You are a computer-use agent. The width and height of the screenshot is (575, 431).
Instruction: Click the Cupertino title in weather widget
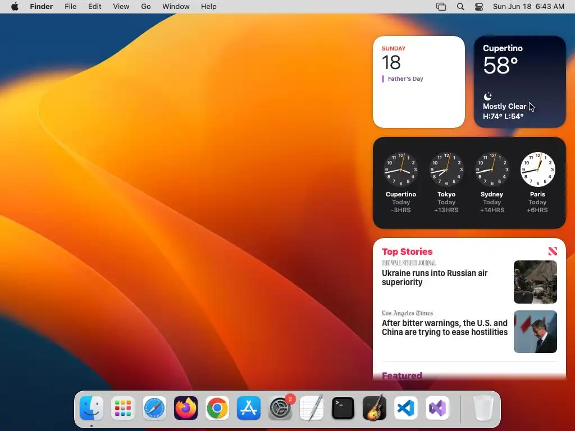(503, 48)
